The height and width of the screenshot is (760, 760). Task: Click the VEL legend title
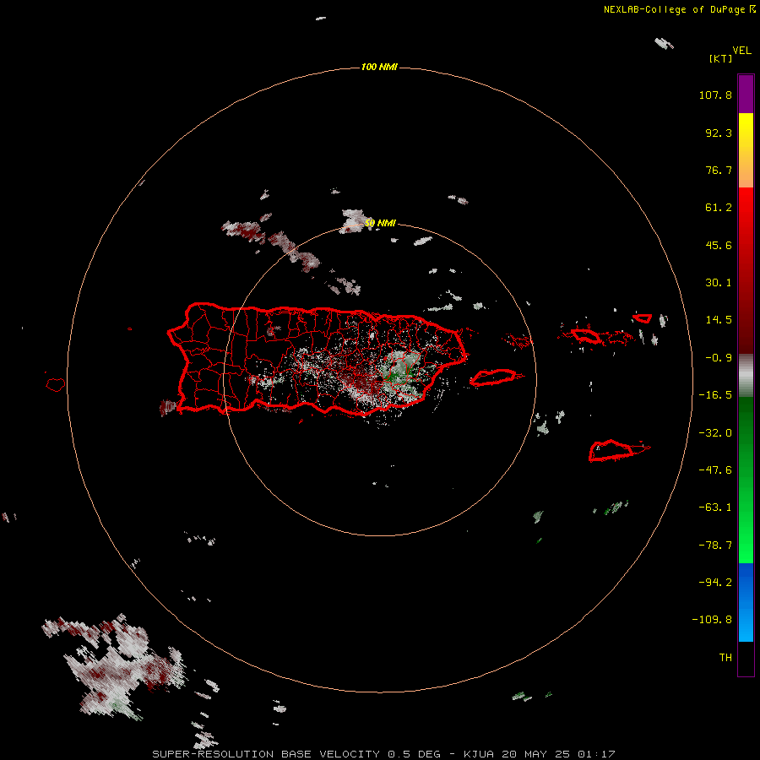point(741,51)
